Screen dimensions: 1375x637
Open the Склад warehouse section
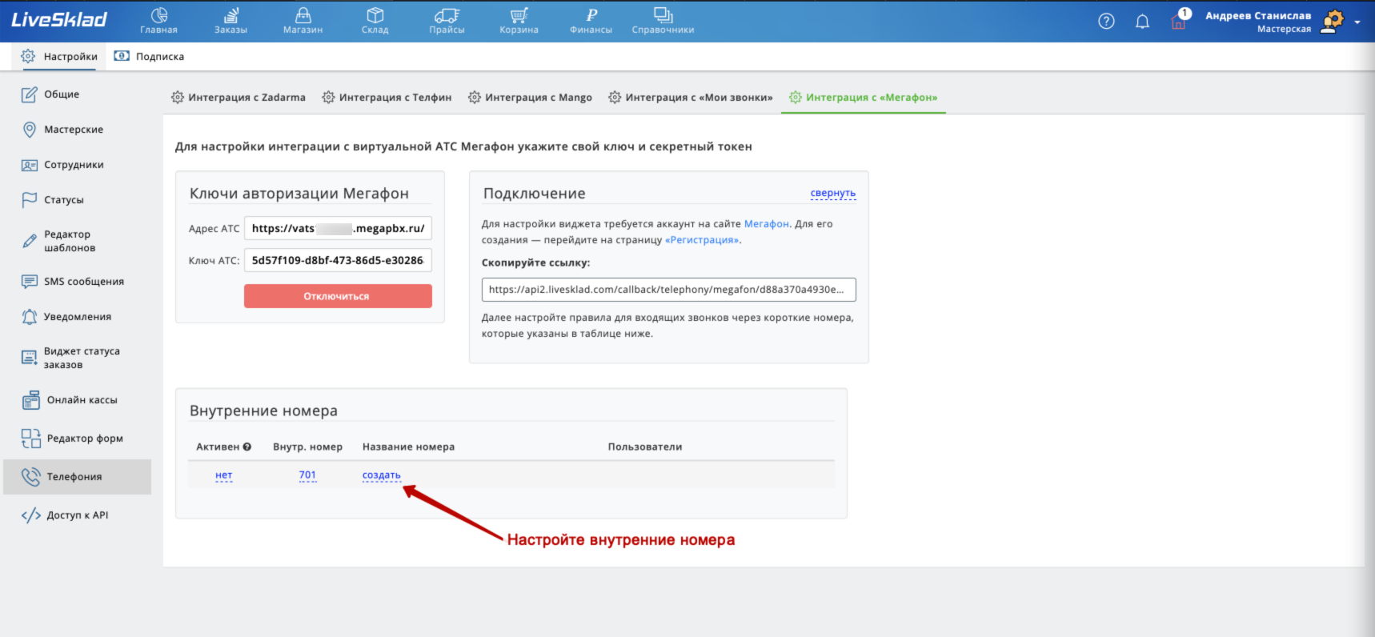[375, 21]
